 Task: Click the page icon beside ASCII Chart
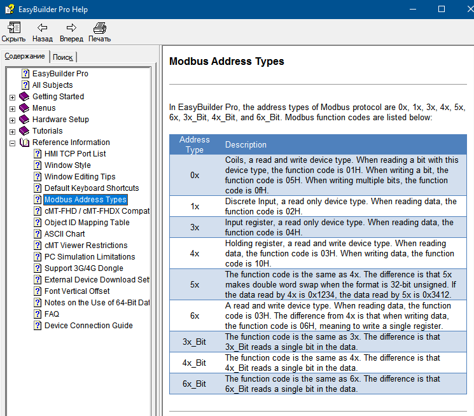tap(38, 234)
